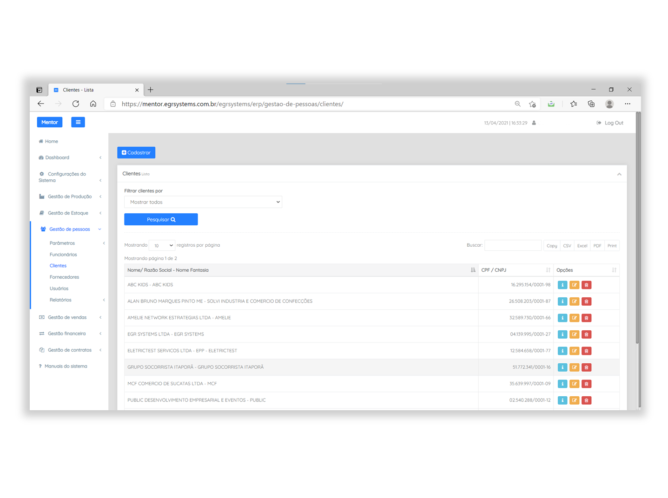Collapse the Clientes Lista panel

tap(619, 174)
